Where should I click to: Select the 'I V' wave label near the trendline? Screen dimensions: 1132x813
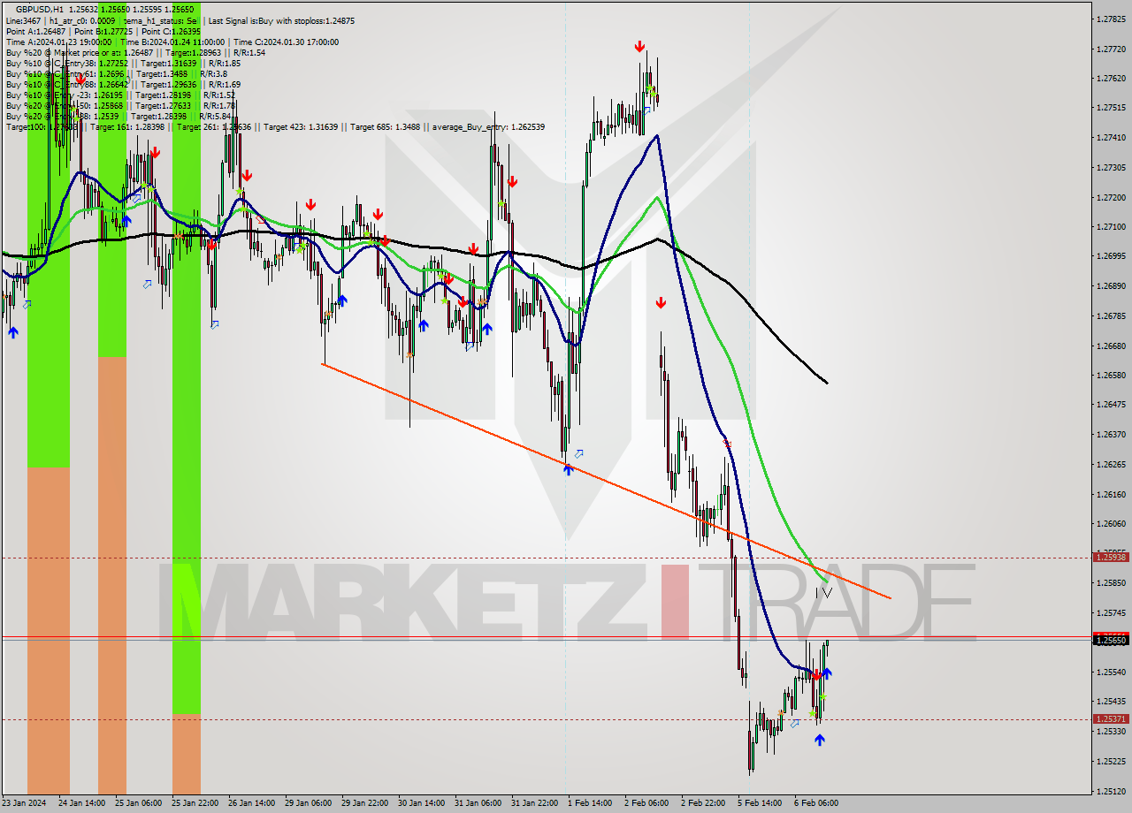point(824,592)
